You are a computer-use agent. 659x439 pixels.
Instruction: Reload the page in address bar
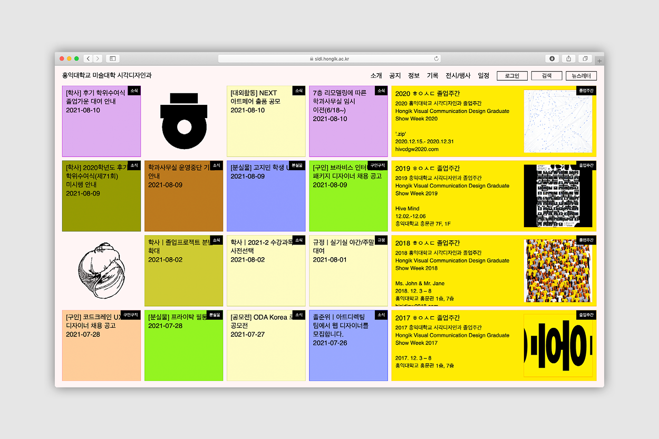[x=436, y=59]
